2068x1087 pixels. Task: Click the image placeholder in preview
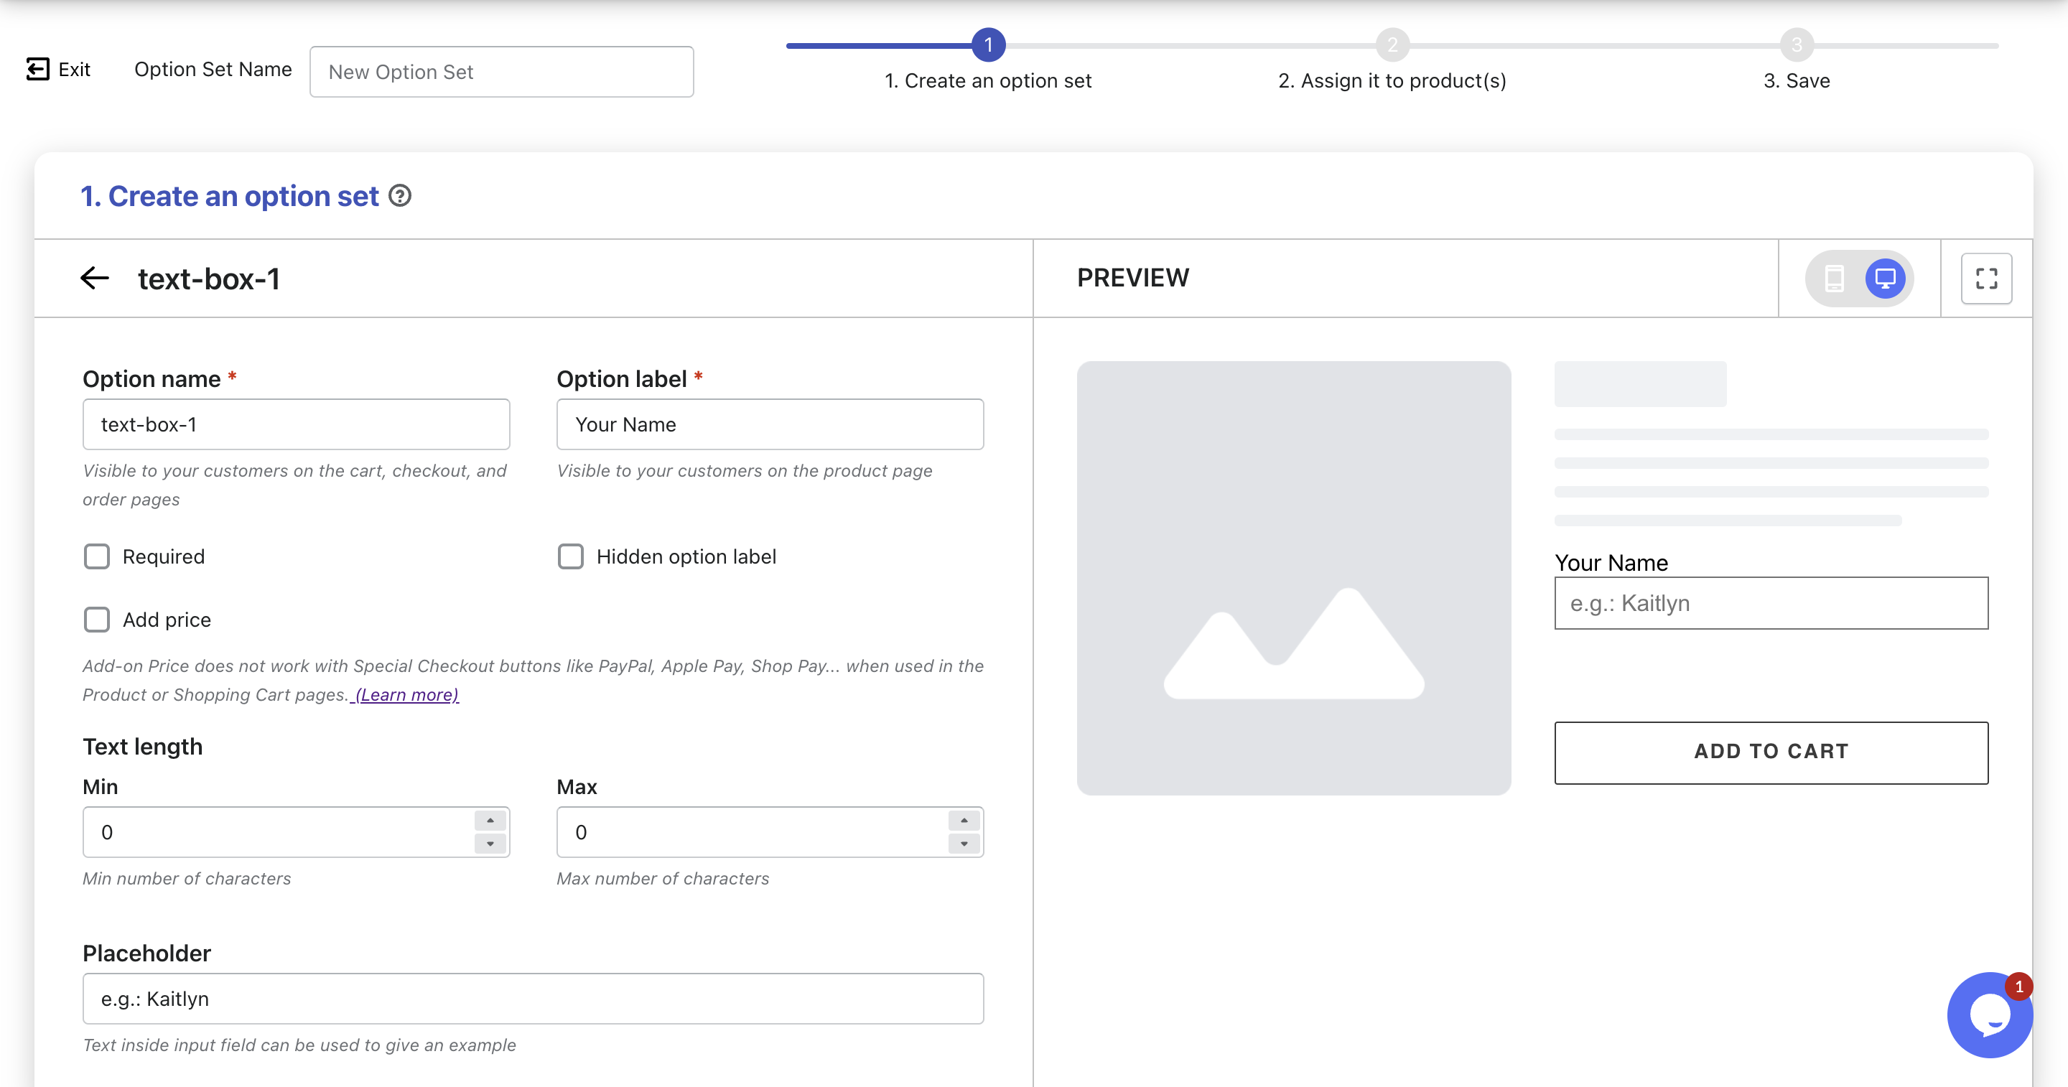[1293, 578]
